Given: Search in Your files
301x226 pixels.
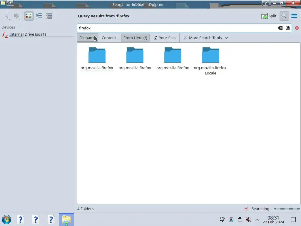Looking at the screenshot, I should [x=165, y=38].
